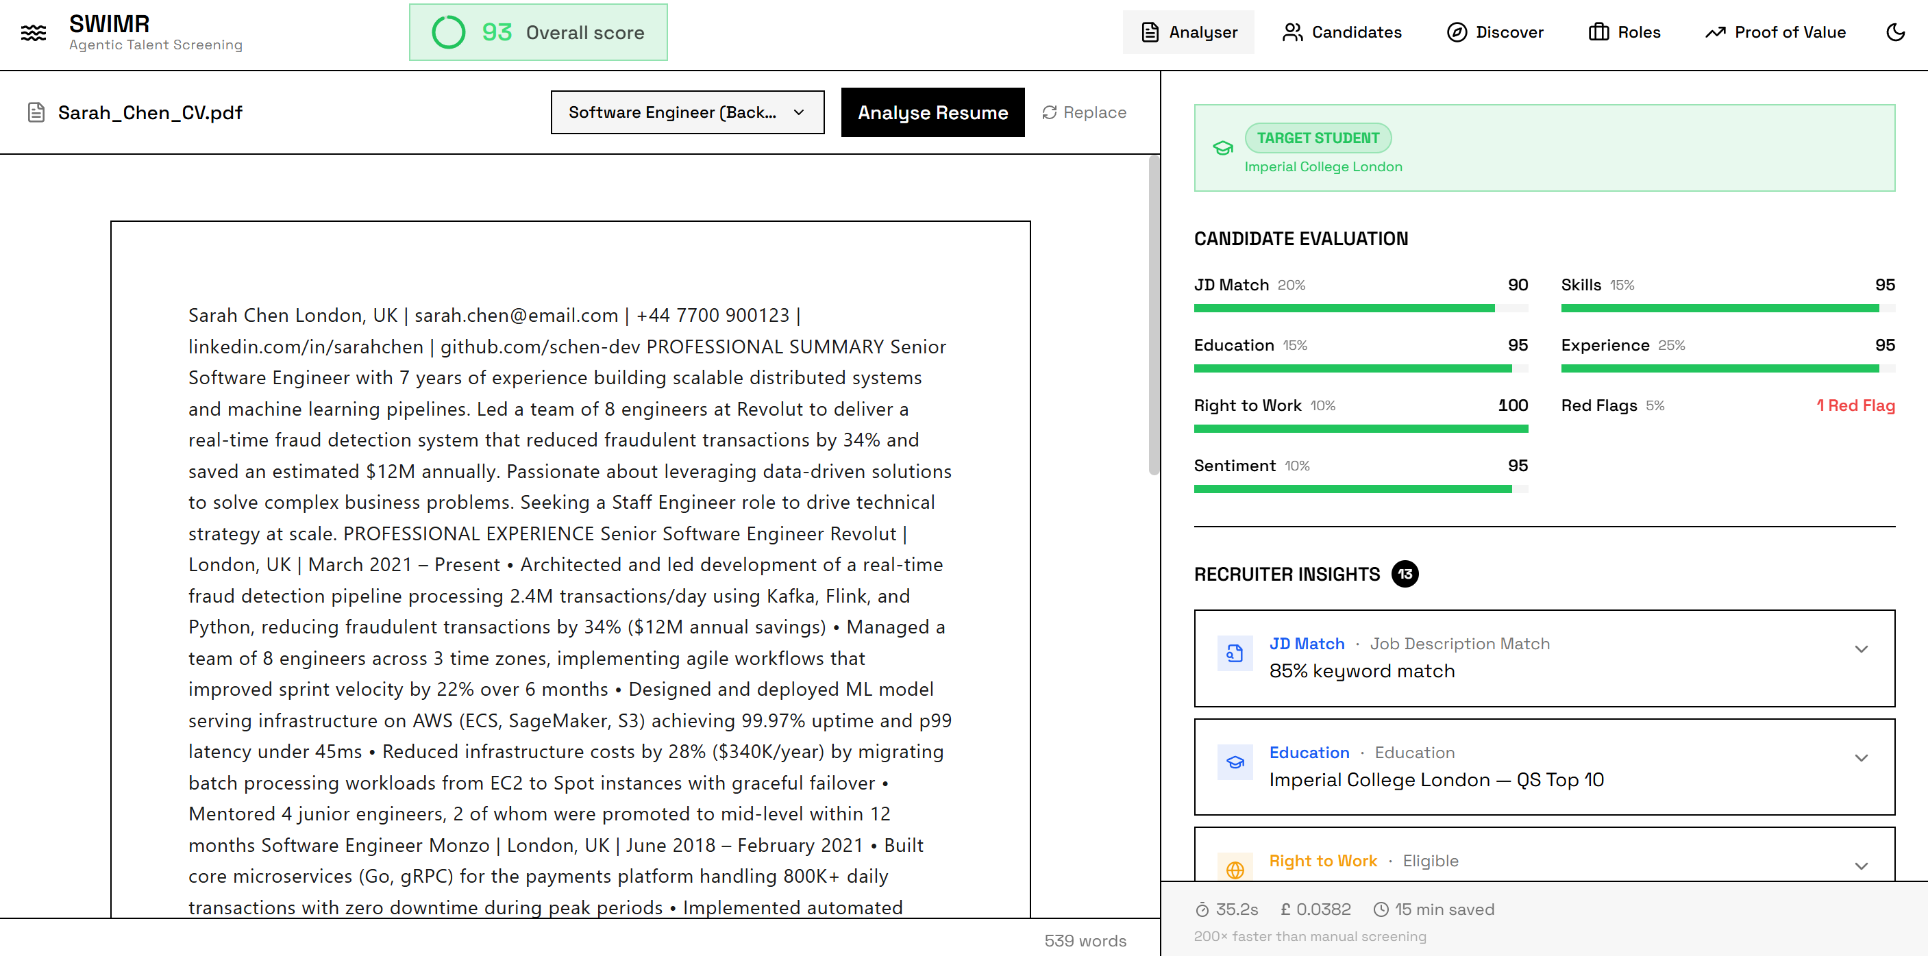Expand the Right to Work insight chevron

(x=1861, y=866)
